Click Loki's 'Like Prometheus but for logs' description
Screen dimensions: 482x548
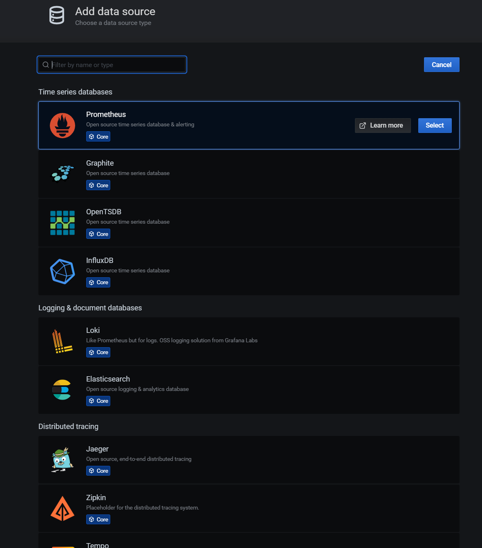click(172, 341)
